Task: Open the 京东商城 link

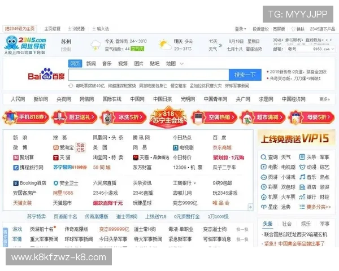Action: (222, 147)
